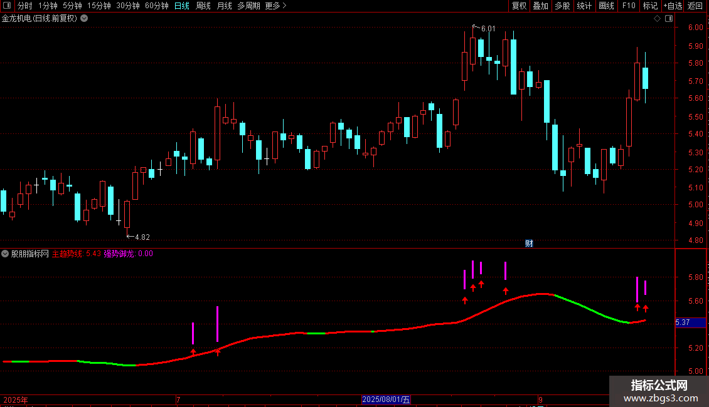Click the 统计 statistics button

[584, 6]
